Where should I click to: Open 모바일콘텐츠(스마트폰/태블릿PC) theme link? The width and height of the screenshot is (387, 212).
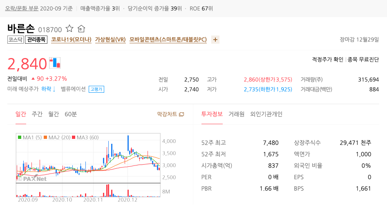pyautogui.click(x=168, y=40)
